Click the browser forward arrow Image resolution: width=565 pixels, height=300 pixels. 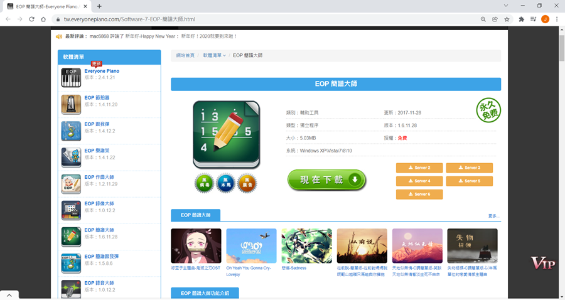(20, 19)
